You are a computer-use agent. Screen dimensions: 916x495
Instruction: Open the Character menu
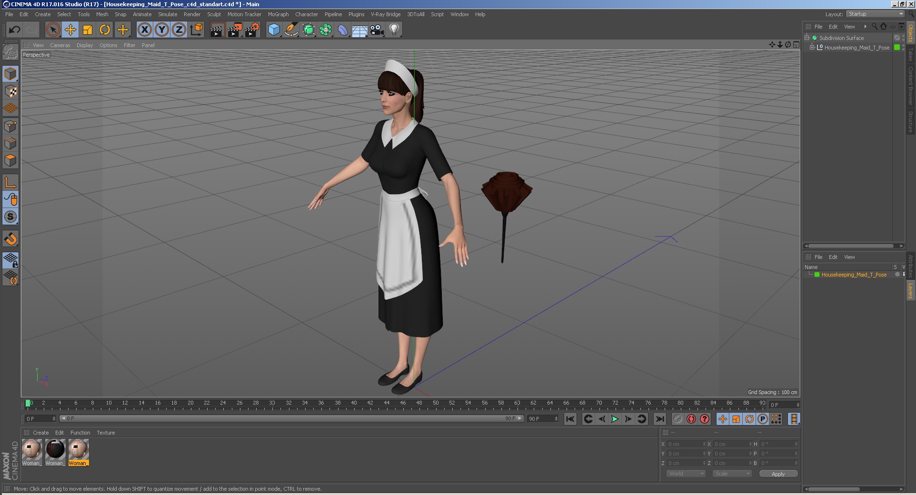(306, 14)
